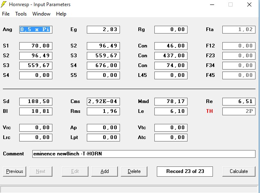Click the S1 field with 70,00

pos(36,46)
